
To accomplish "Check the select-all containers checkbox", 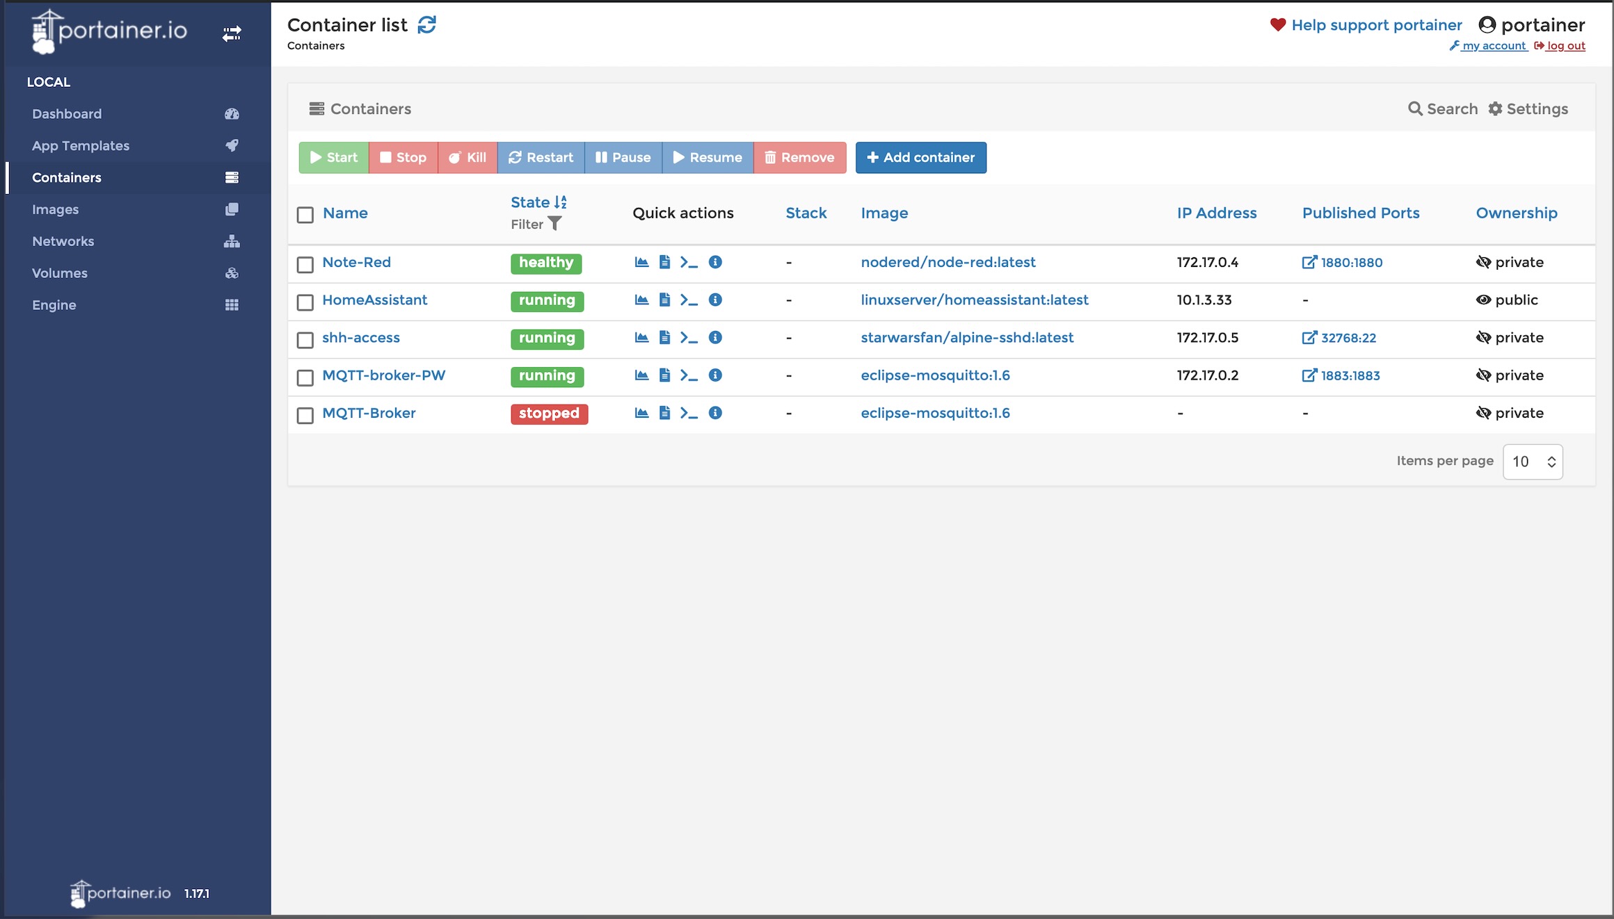I will coord(305,215).
